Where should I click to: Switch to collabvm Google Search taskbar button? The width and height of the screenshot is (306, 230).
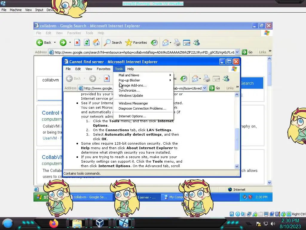click(90, 197)
